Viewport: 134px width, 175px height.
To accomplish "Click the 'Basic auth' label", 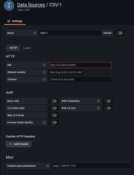I will click(x=13, y=101).
